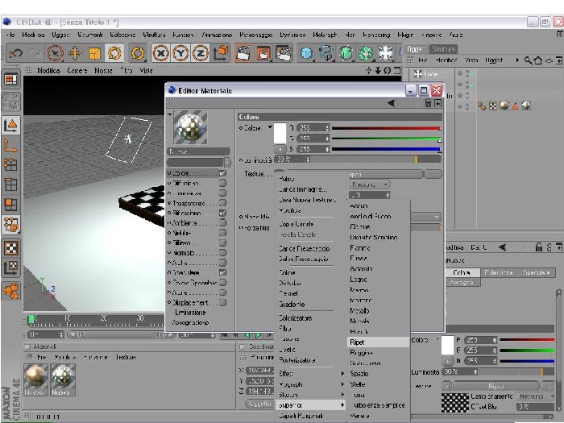The height and width of the screenshot is (423, 564).
Task: Choose the highlighted Ripeti surface shader
Action: (379, 342)
